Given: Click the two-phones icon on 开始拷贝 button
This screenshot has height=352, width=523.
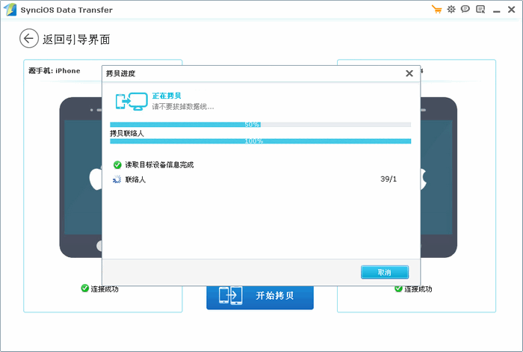Looking at the screenshot, I should tap(230, 296).
